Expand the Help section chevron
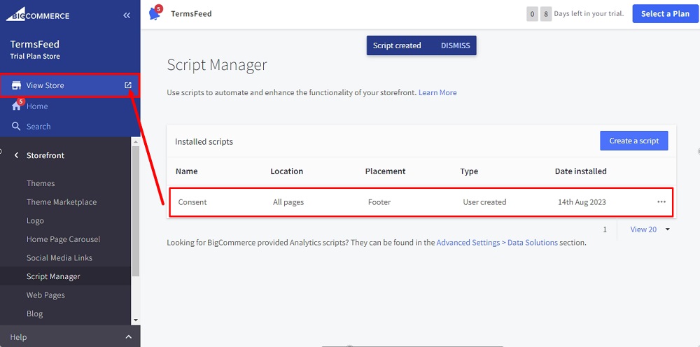Screen dimensions: 700x347 tap(128, 337)
